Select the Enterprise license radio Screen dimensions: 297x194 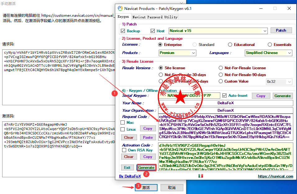160,45
